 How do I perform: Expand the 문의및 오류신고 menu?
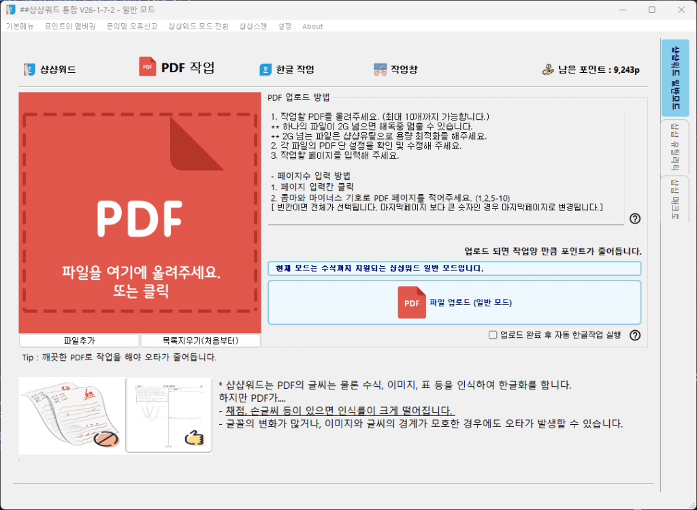point(132,27)
